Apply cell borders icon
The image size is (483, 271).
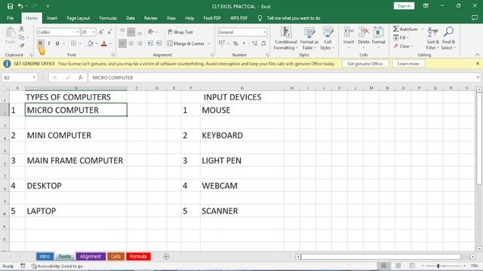[x=73, y=44]
